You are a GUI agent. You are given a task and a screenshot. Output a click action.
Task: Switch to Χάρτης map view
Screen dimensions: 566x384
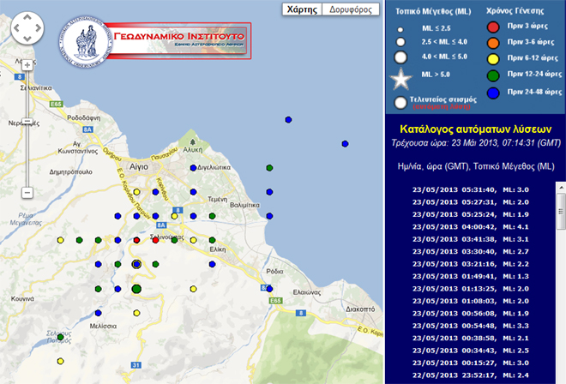click(302, 9)
